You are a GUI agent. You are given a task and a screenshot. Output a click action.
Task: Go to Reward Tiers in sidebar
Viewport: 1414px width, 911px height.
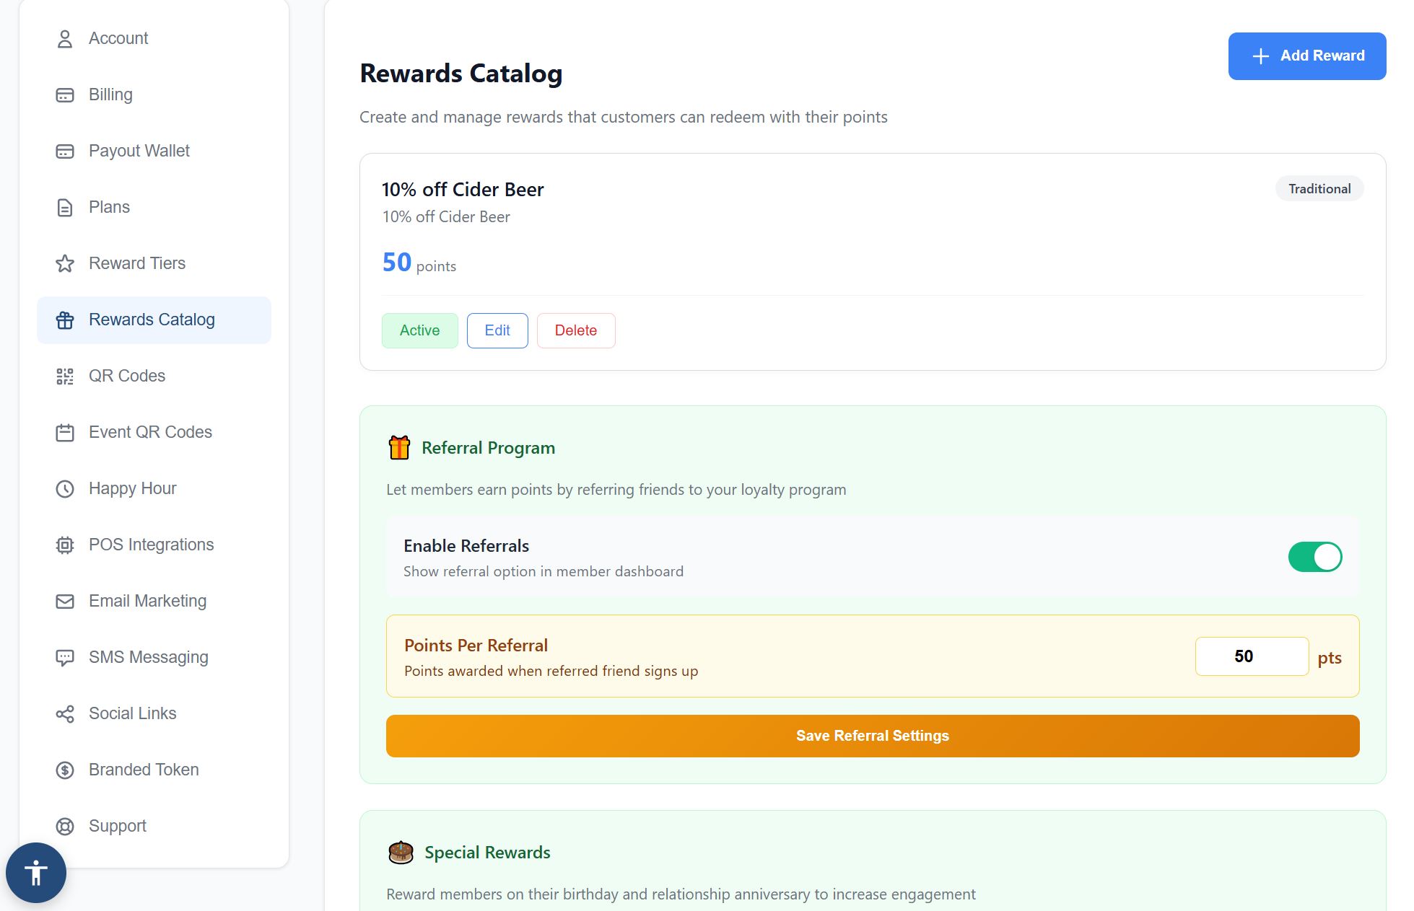coord(154,263)
